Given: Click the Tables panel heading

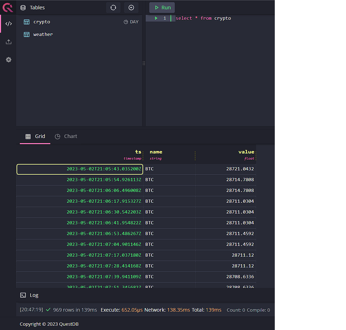Looking at the screenshot, I should coord(37,8).
